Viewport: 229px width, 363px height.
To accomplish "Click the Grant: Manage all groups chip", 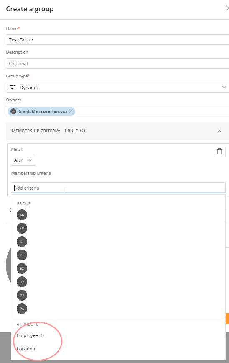I will [x=41, y=111].
